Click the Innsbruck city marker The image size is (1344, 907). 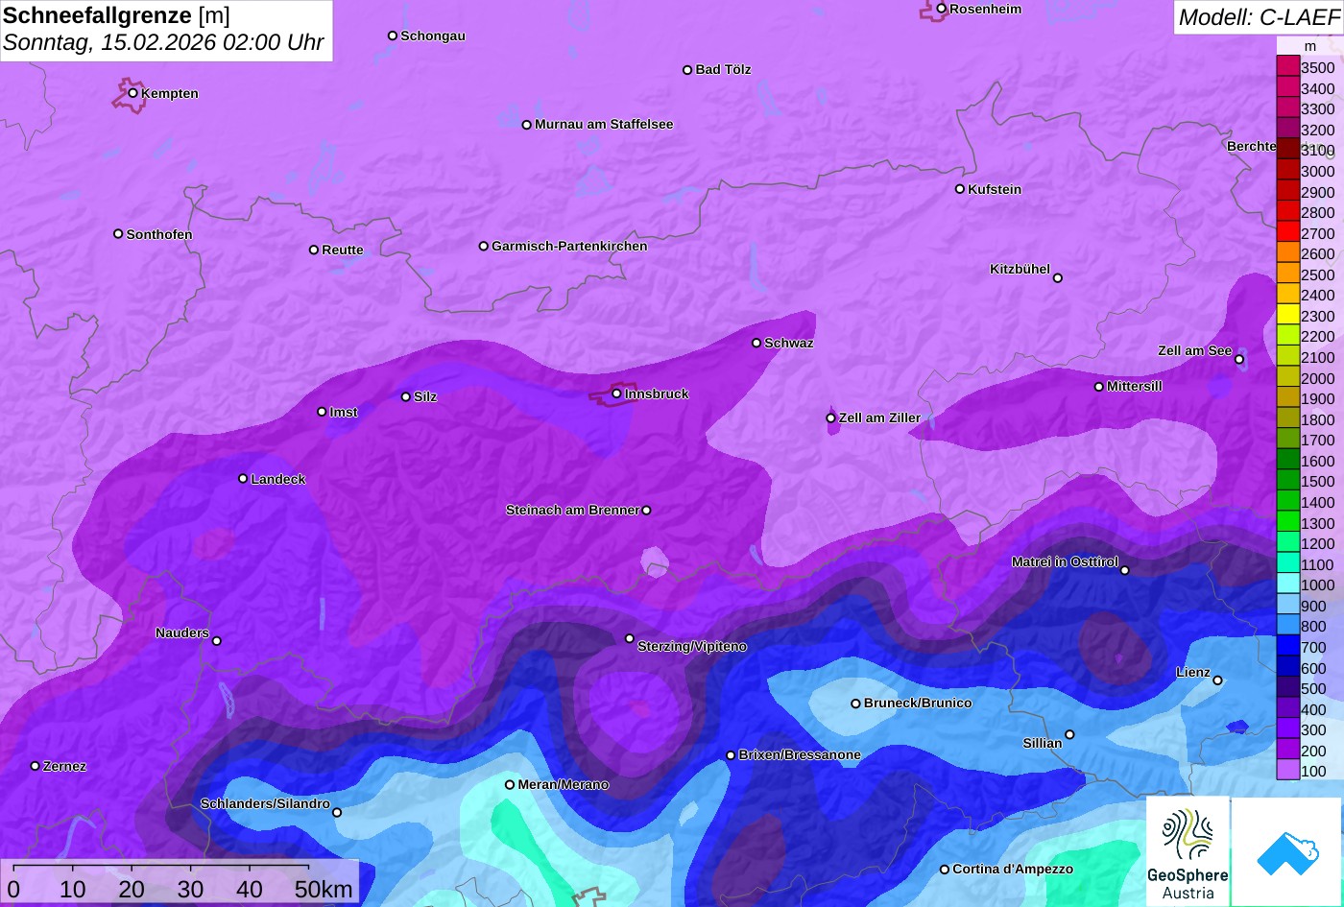pyautogui.click(x=616, y=394)
